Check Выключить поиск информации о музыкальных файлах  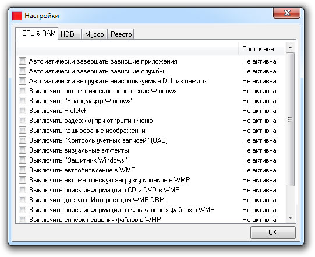click(22, 209)
